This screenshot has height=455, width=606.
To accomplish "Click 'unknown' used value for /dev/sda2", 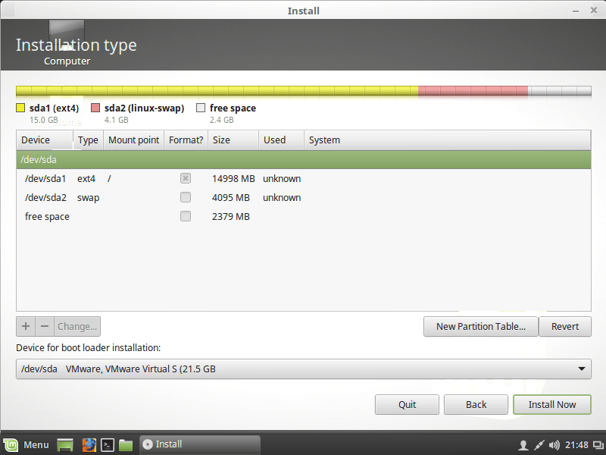I will pyautogui.click(x=282, y=198).
